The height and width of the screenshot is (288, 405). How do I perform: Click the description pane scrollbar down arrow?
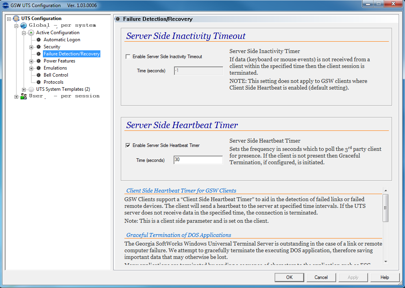click(x=385, y=261)
